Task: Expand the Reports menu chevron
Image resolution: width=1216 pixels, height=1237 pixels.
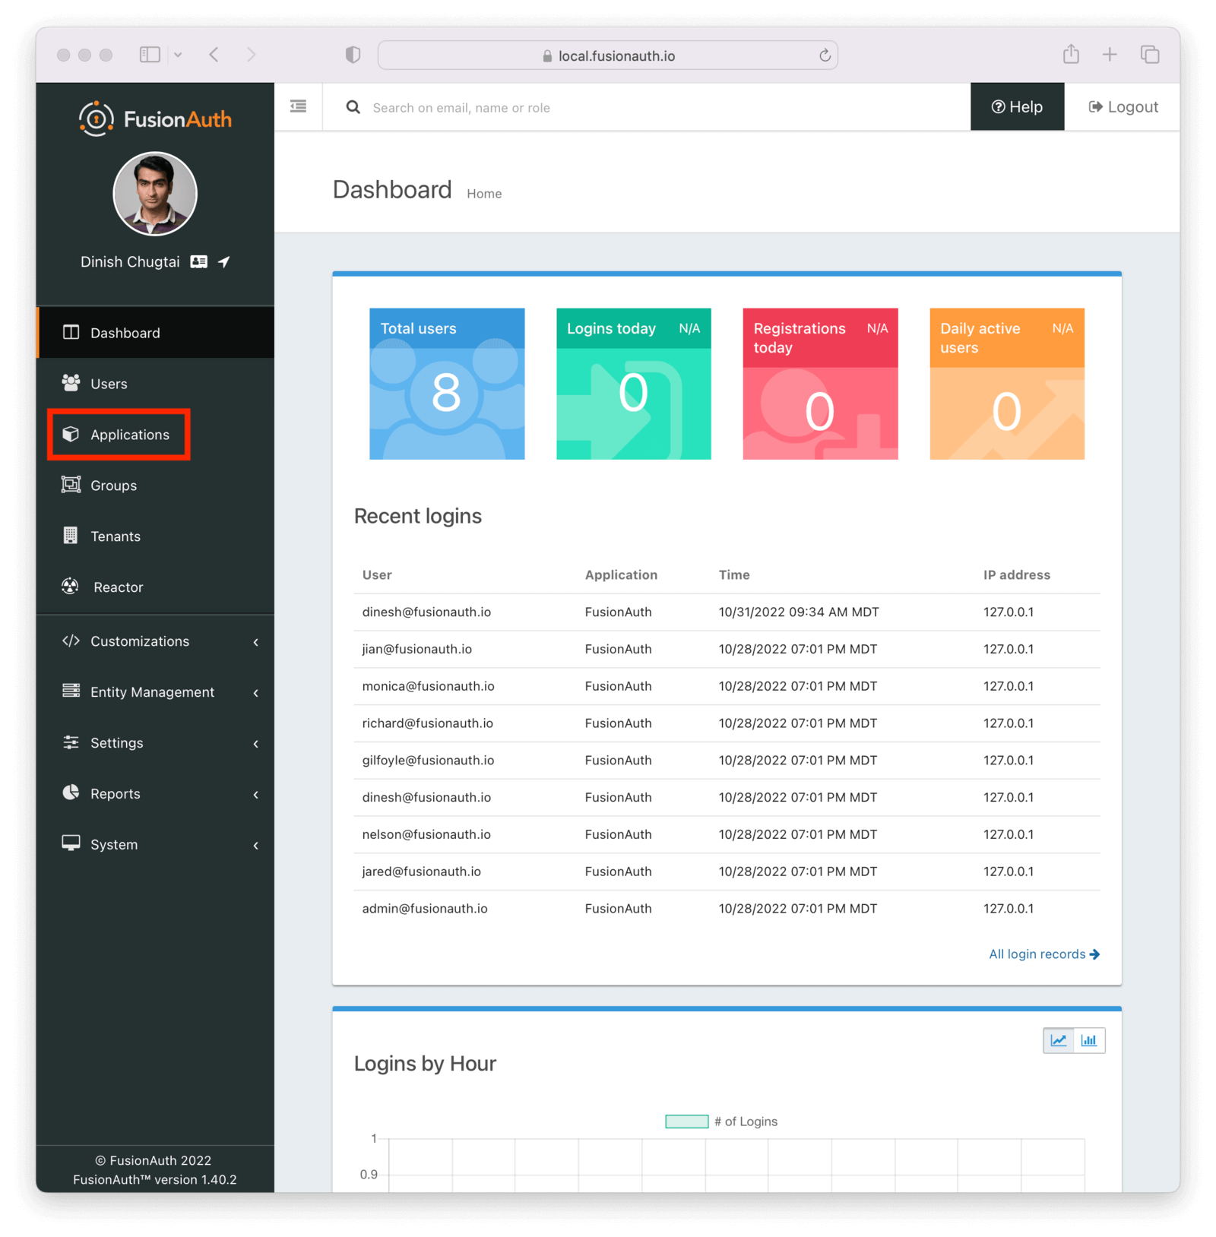Action: tap(256, 795)
